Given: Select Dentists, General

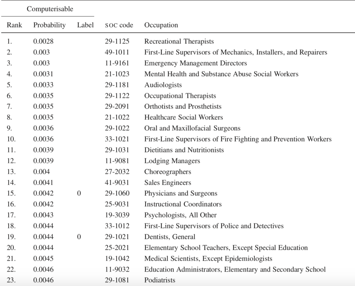Looking at the screenshot, I should coord(170,237).
